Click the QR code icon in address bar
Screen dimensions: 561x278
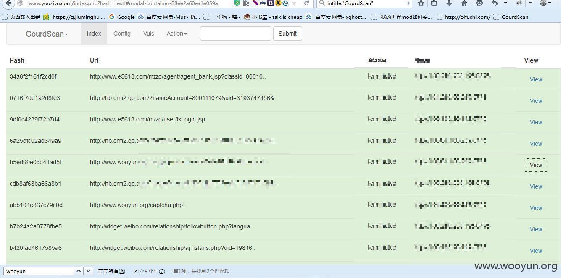click(246, 3)
